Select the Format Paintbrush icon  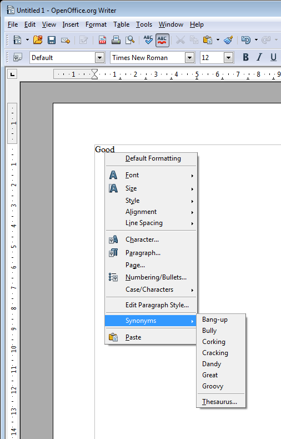pos(229,40)
